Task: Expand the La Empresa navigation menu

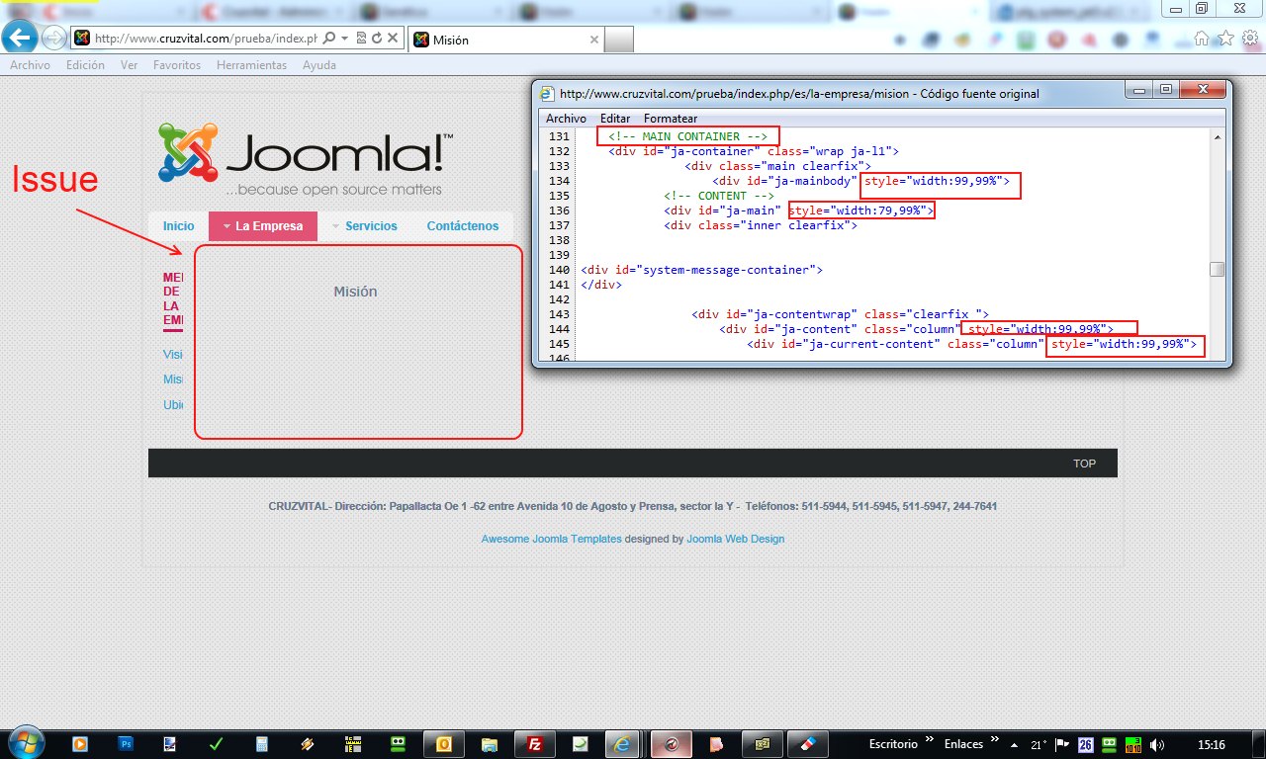Action: tap(263, 226)
